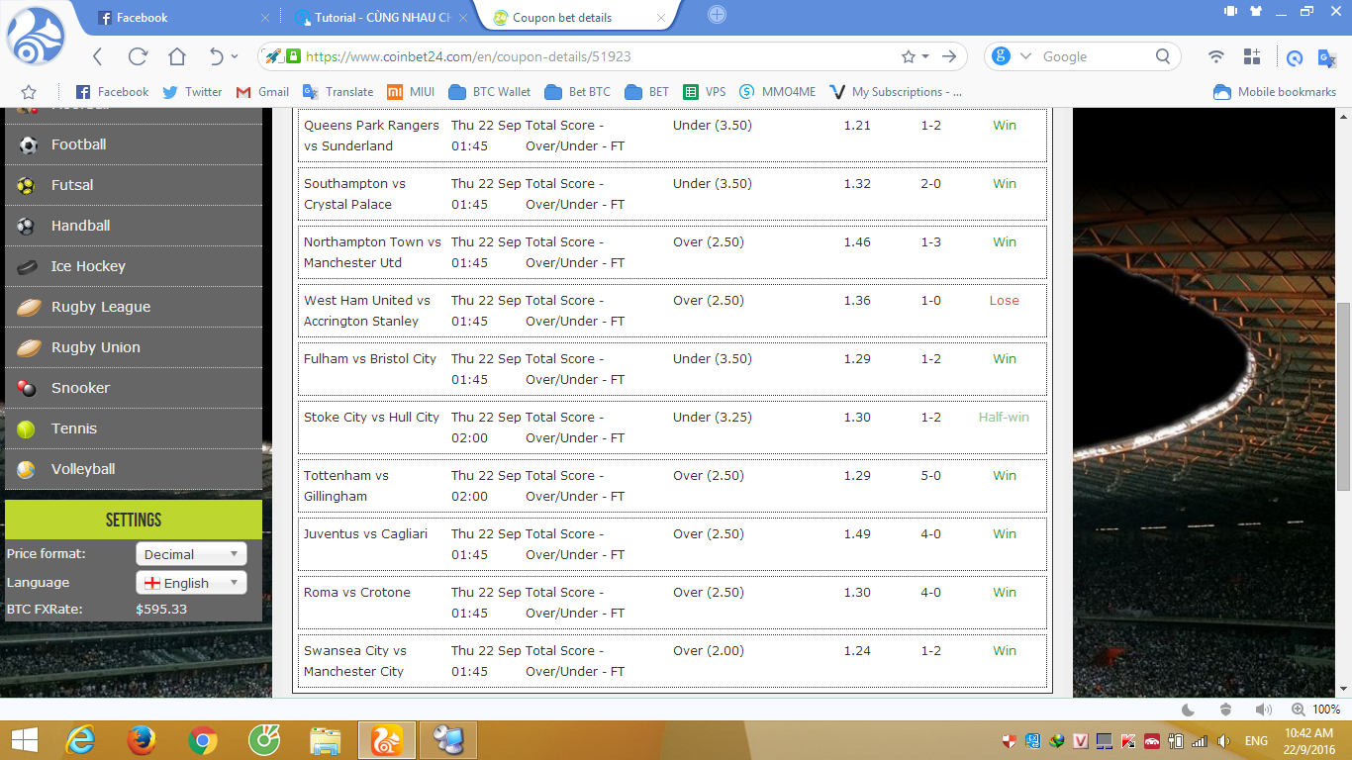This screenshot has width=1352, height=760.
Task: Click the Internet Download Manager tray icon
Action: (1058, 741)
